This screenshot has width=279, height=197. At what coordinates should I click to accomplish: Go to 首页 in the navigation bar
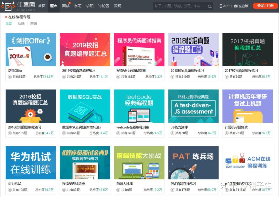point(42,6)
